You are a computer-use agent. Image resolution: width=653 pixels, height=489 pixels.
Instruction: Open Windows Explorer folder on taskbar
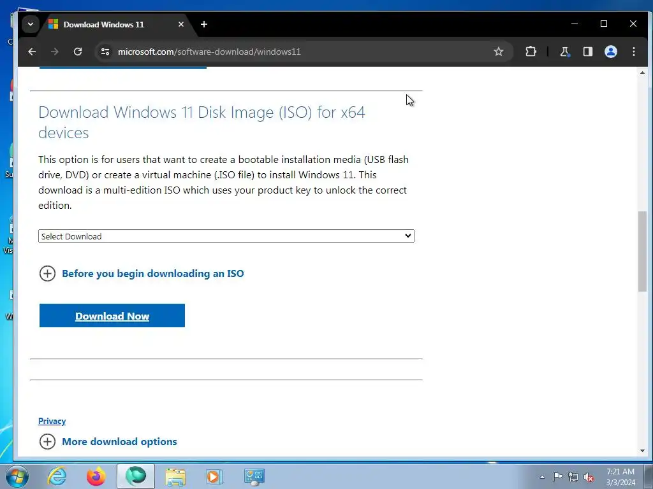pyautogui.click(x=175, y=476)
